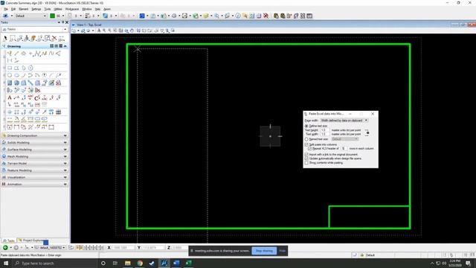Viewport: 476px width, 268px height.
Task: Click the X coordinate field in status bar
Action: tap(123, 248)
